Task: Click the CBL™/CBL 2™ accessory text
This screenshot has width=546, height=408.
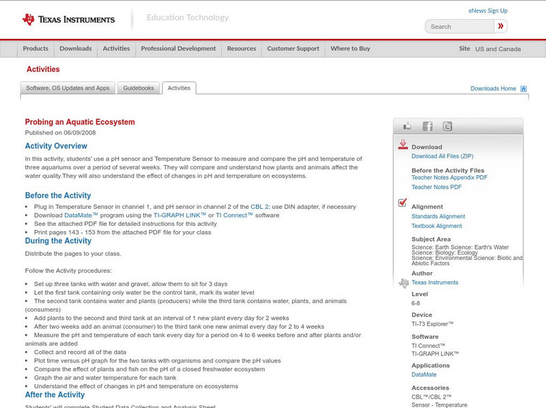Action: point(431,397)
